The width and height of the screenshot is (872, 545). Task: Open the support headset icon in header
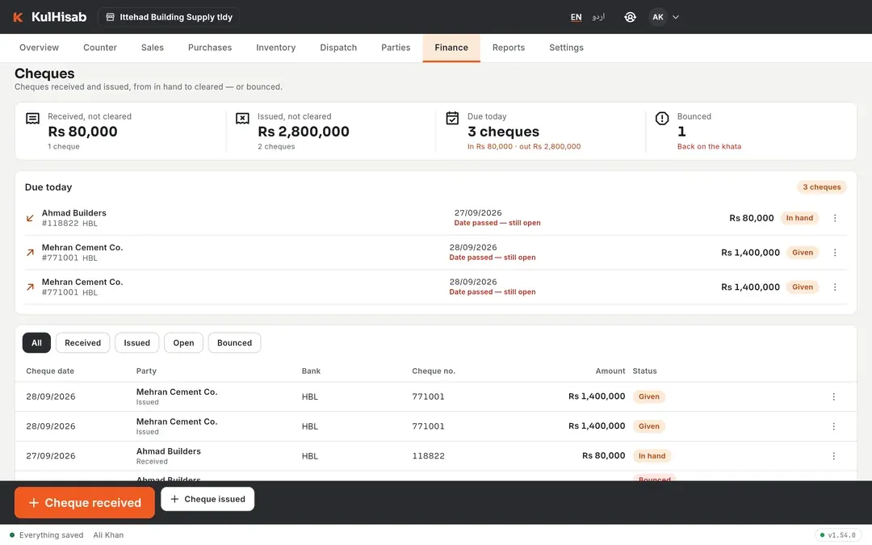point(630,17)
